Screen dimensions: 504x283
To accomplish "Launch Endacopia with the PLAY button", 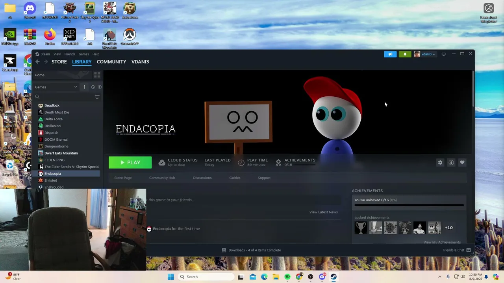I will pyautogui.click(x=130, y=162).
